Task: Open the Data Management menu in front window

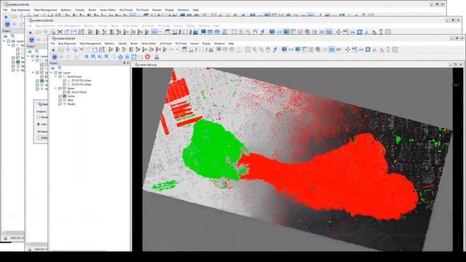Action: point(90,44)
